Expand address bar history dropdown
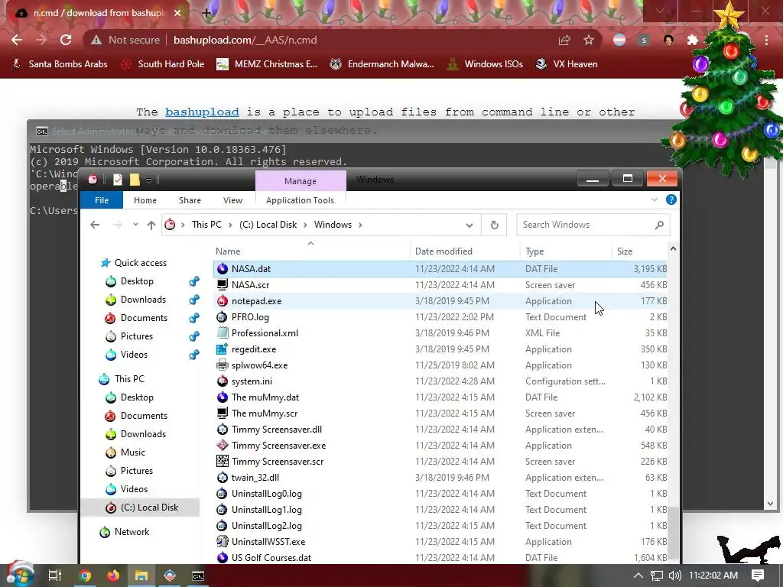The height and width of the screenshot is (587, 783). coord(469,225)
